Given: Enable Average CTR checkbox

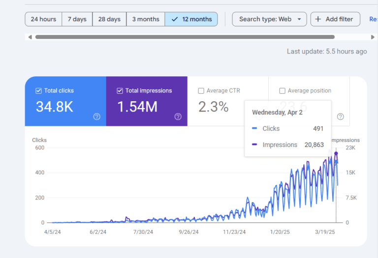Looking at the screenshot, I should (x=201, y=91).
